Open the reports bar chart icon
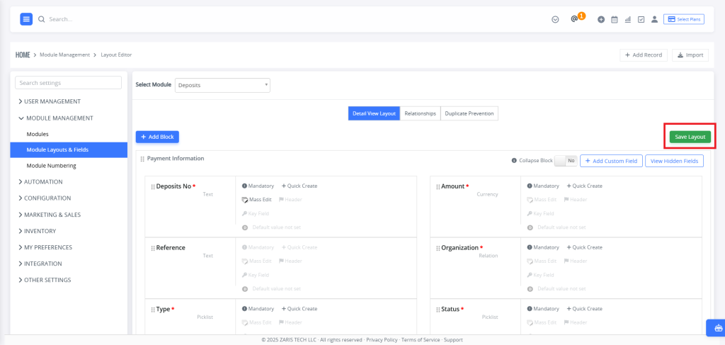 tap(628, 19)
